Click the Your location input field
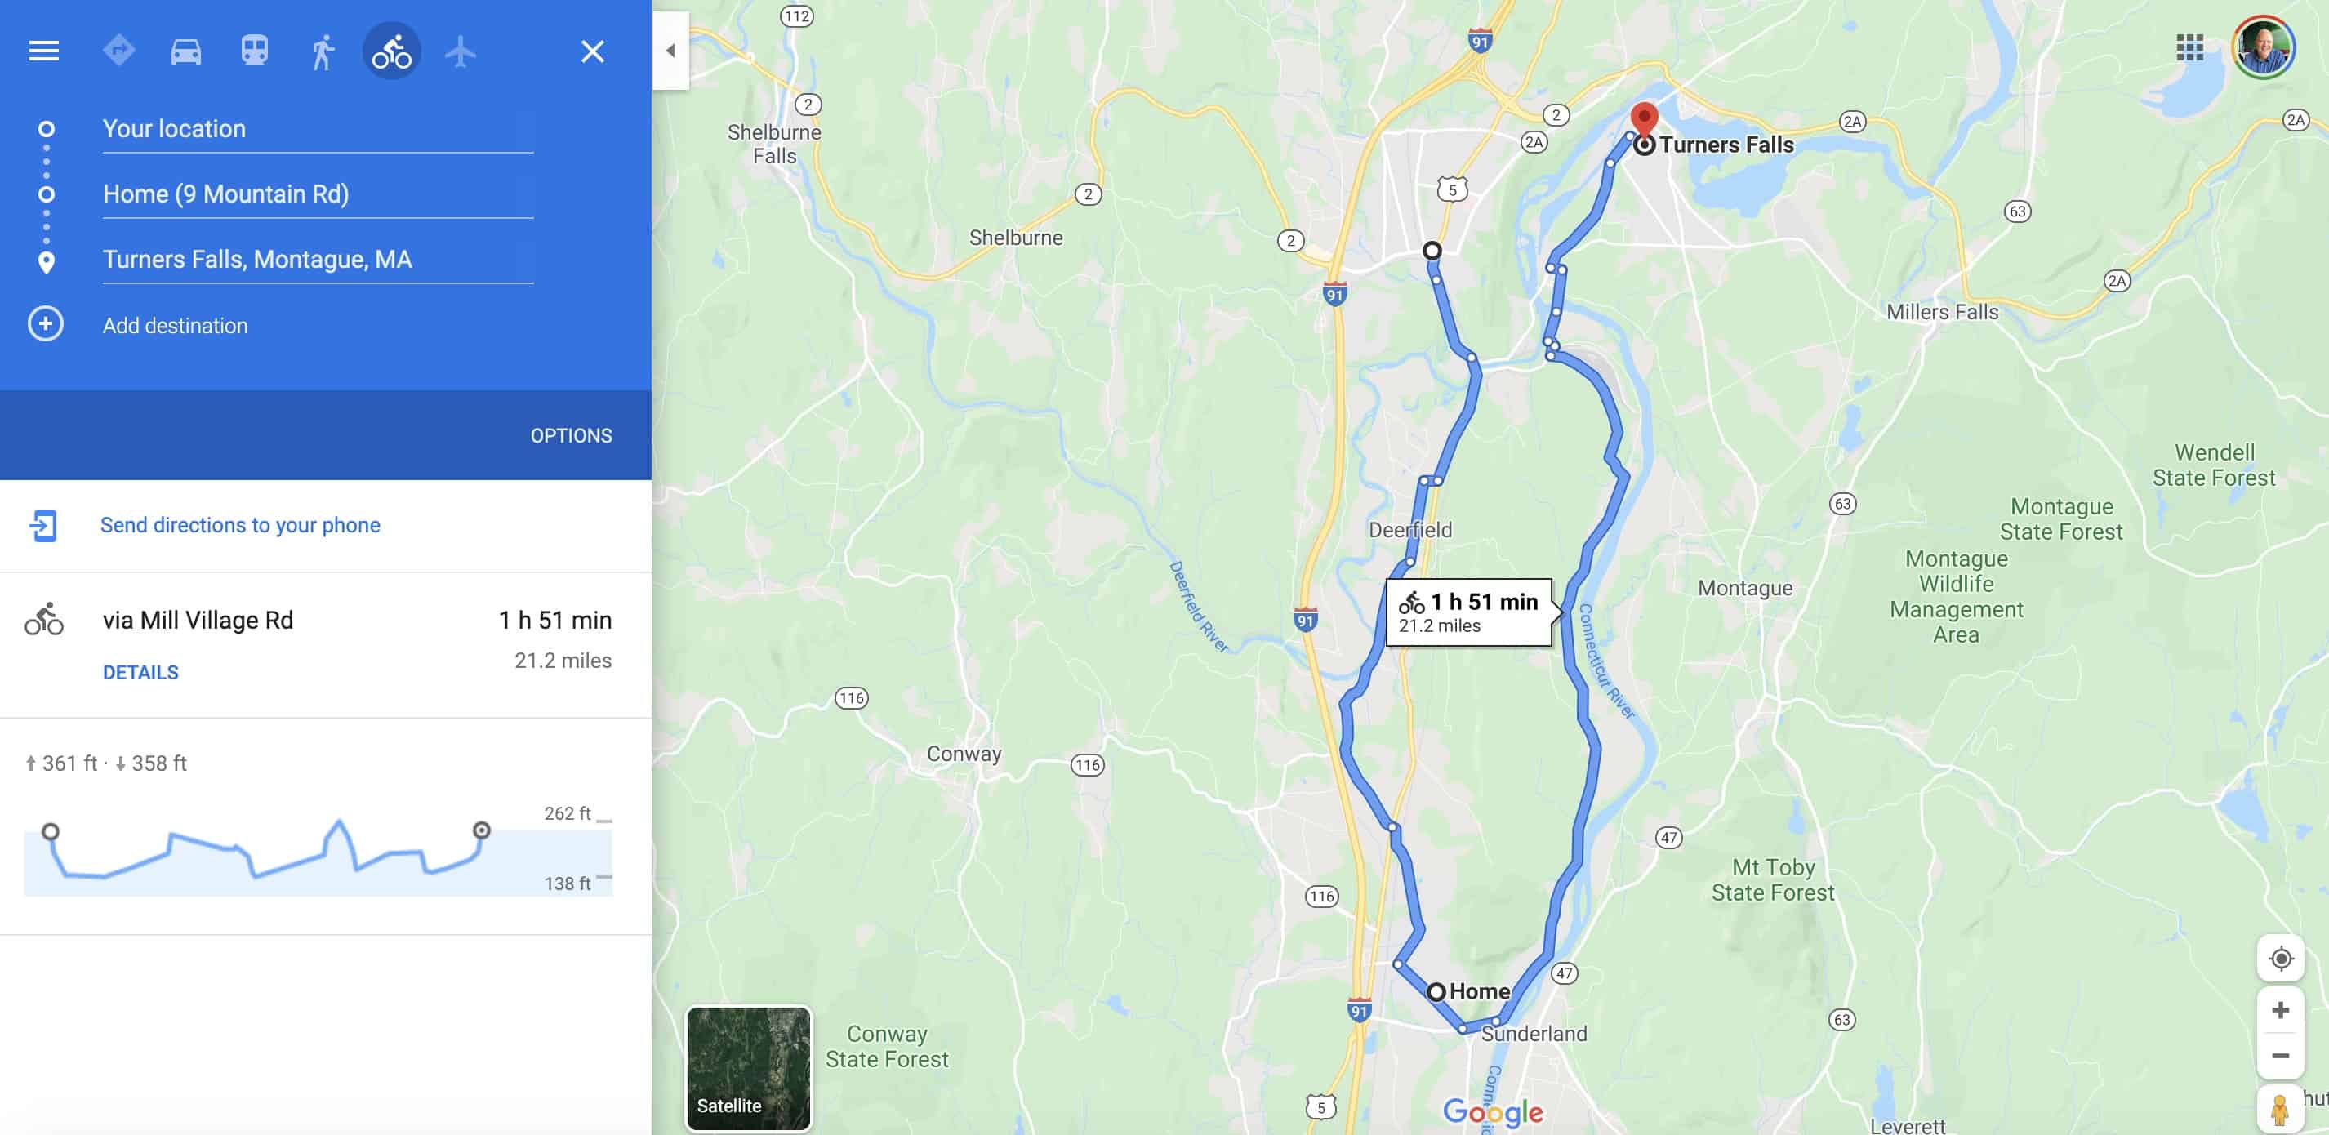The width and height of the screenshot is (2329, 1135). (316, 127)
